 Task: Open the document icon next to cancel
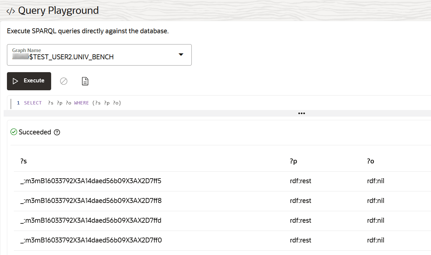click(x=85, y=81)
